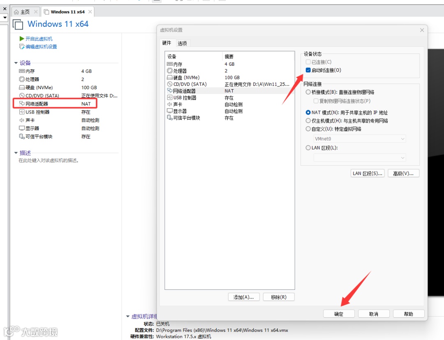Image resolution: width=444 pixels, height=340 pixels.
Task: Click the 取消 button
Action: (x=373, y=314)
